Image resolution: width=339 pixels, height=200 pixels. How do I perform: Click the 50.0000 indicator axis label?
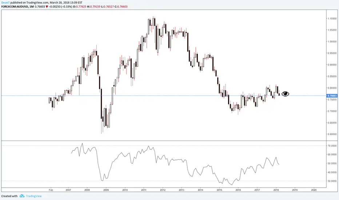(332, 164)
